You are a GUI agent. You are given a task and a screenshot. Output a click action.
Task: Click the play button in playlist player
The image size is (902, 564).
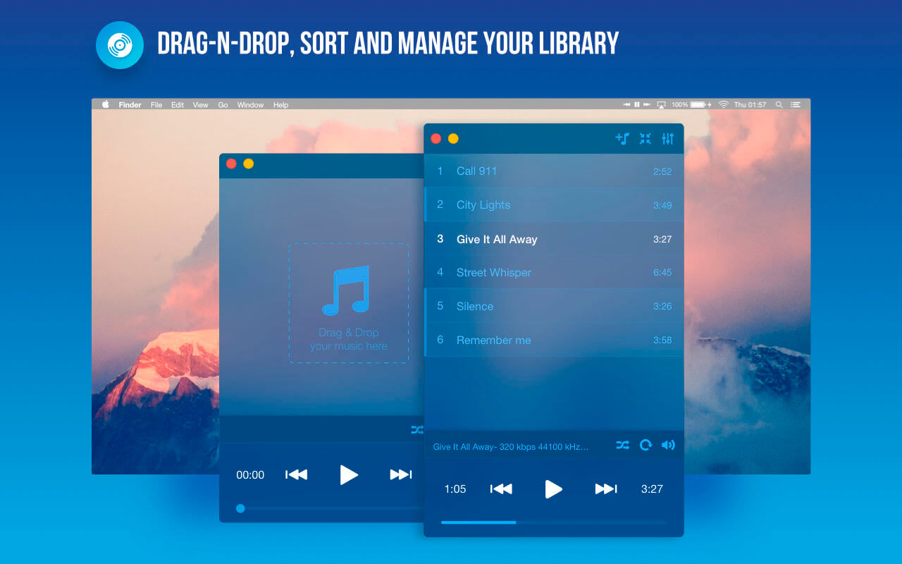[554, 489]
